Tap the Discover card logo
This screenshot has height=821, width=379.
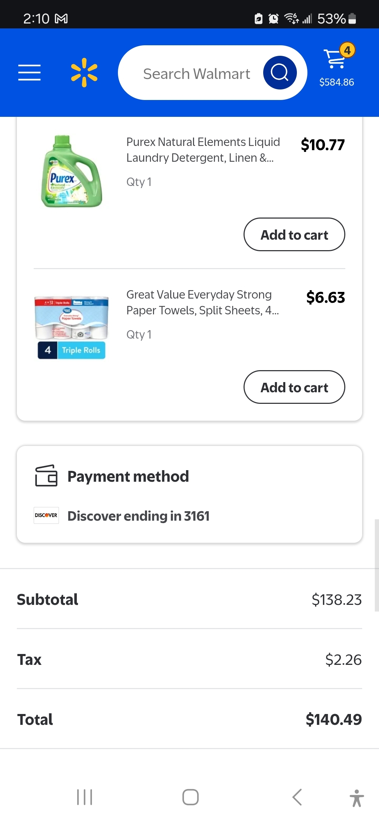pyautogui.click(x=46, y=515)
